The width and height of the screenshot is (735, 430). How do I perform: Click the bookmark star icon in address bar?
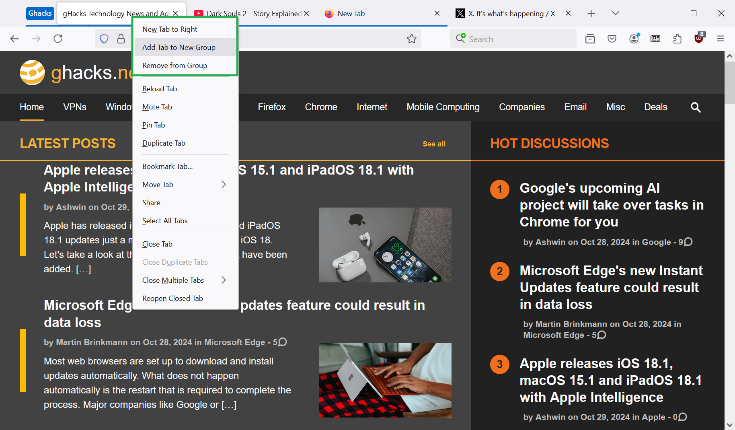pos(411,39)
